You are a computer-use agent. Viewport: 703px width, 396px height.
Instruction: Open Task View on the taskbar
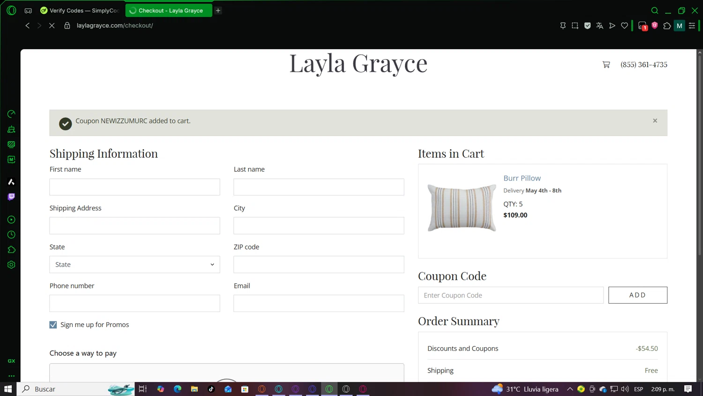click(x=143, y=389)
